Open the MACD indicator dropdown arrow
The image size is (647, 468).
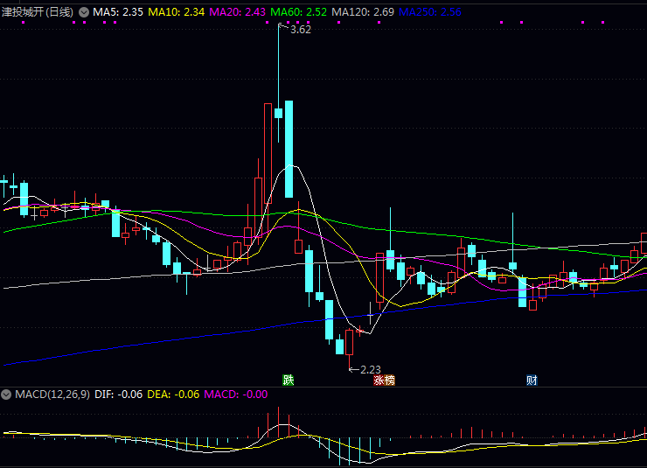click(7, 395)
